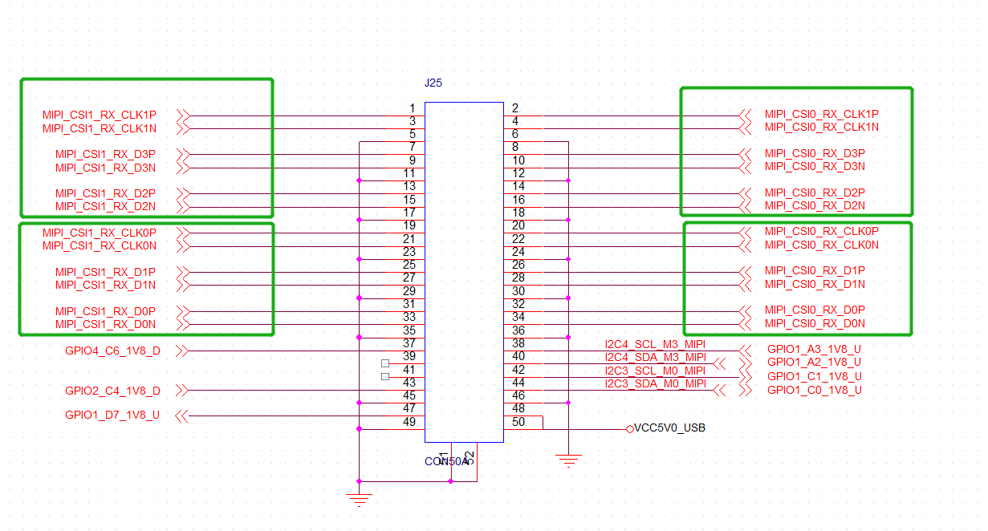Select net label MIPI_CSI1_RX_D0P
Screen dimensions: 988x531
click(x=106, y=311)
